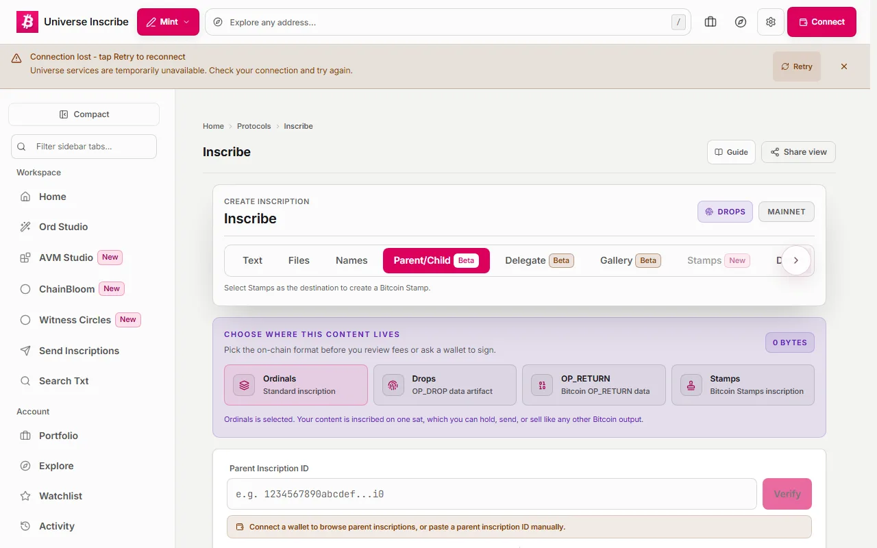
Task: Open the compass explore icon in header
Action: [x=741, y=22]
